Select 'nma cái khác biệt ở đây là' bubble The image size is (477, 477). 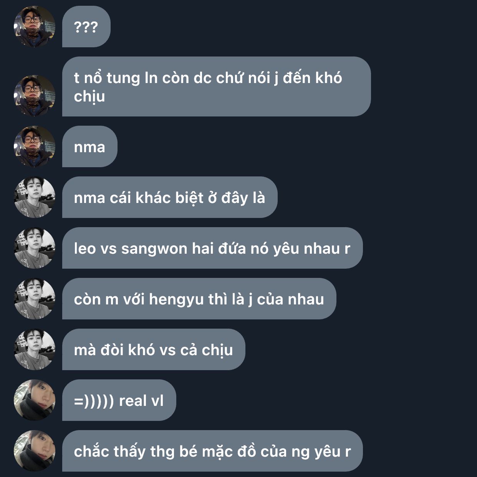click(170, 197)
